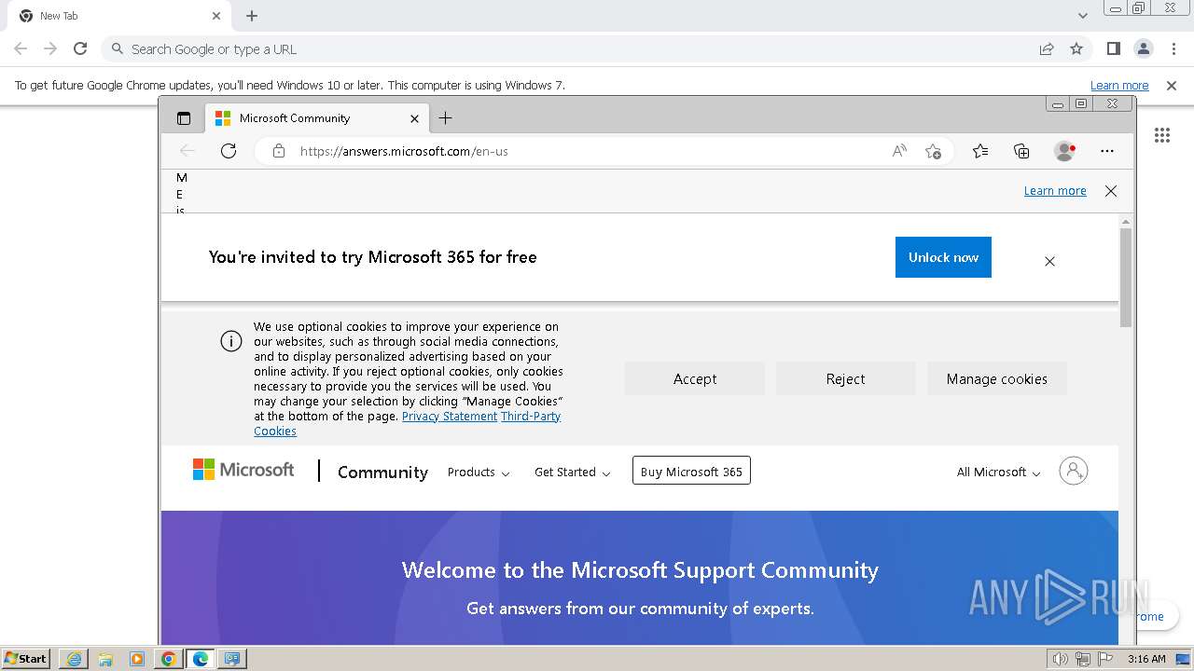This screenshot has width=1194, height=671.
Task: Accept optional cookies
Action: 695,379
